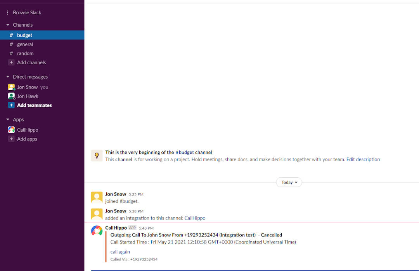This screenshot has height=271, width=419.
Task: Click the hash icon beside random
Action: tap(11, 53)
